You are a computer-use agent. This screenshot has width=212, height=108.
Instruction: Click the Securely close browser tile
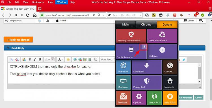coord(131,36)
